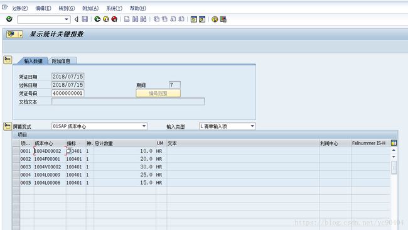
Task: Click the Last Page icon
Action: [x=181, y=19]
